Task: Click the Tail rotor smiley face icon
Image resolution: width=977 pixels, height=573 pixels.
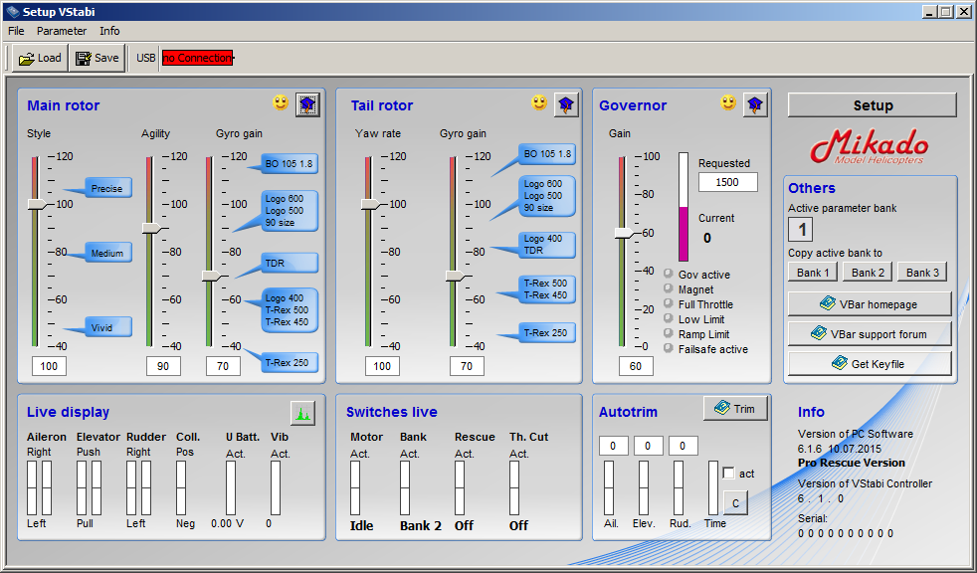Action: [539, 102]
